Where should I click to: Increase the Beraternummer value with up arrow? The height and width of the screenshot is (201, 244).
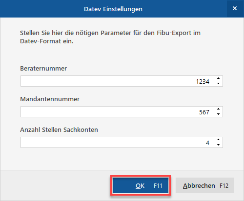click(x=218, y=78)
